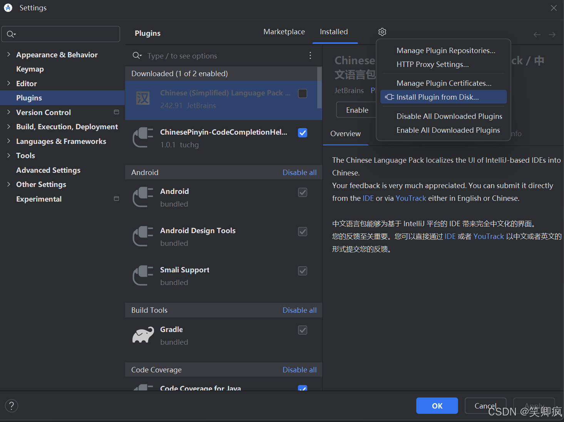Close the Settings dialog window
This screenshot has width=564, height=422.
(x=554, y=8)
